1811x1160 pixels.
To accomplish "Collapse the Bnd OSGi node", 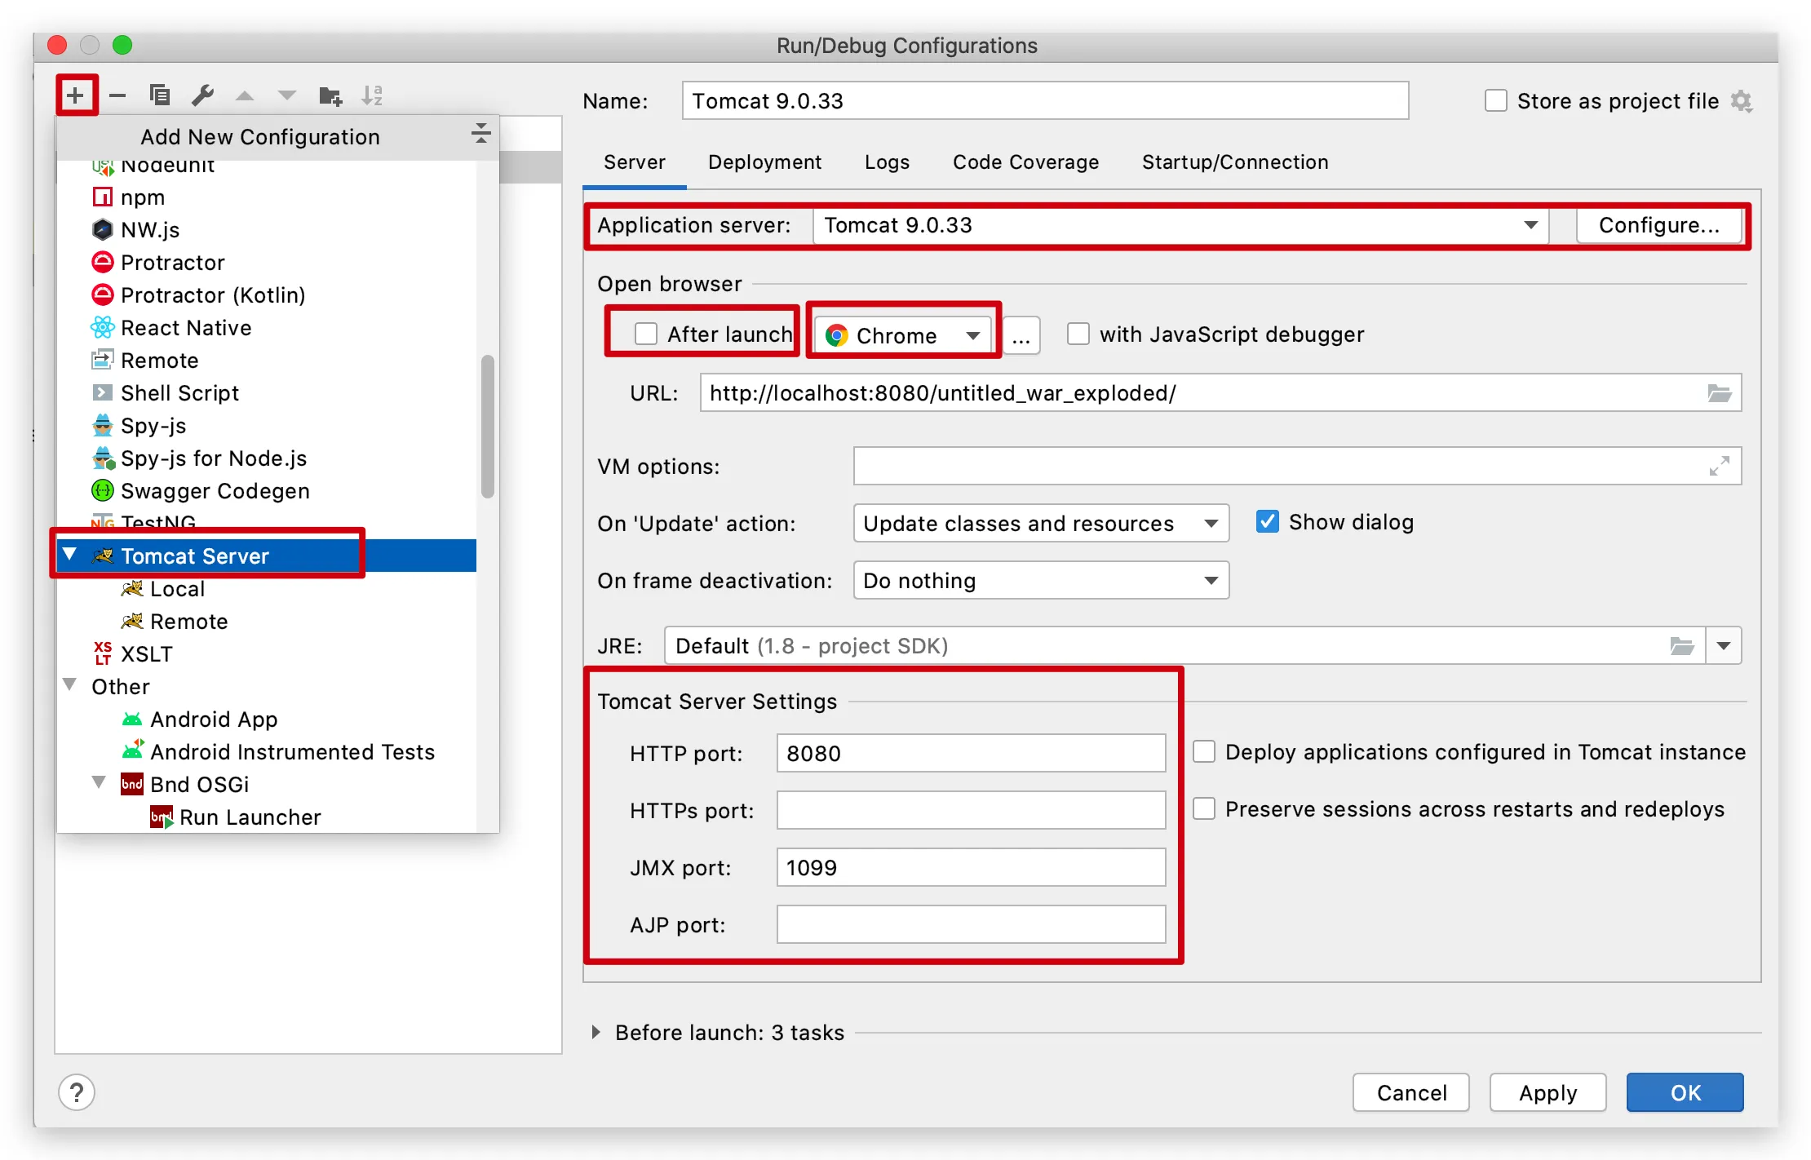I will 100,782.
